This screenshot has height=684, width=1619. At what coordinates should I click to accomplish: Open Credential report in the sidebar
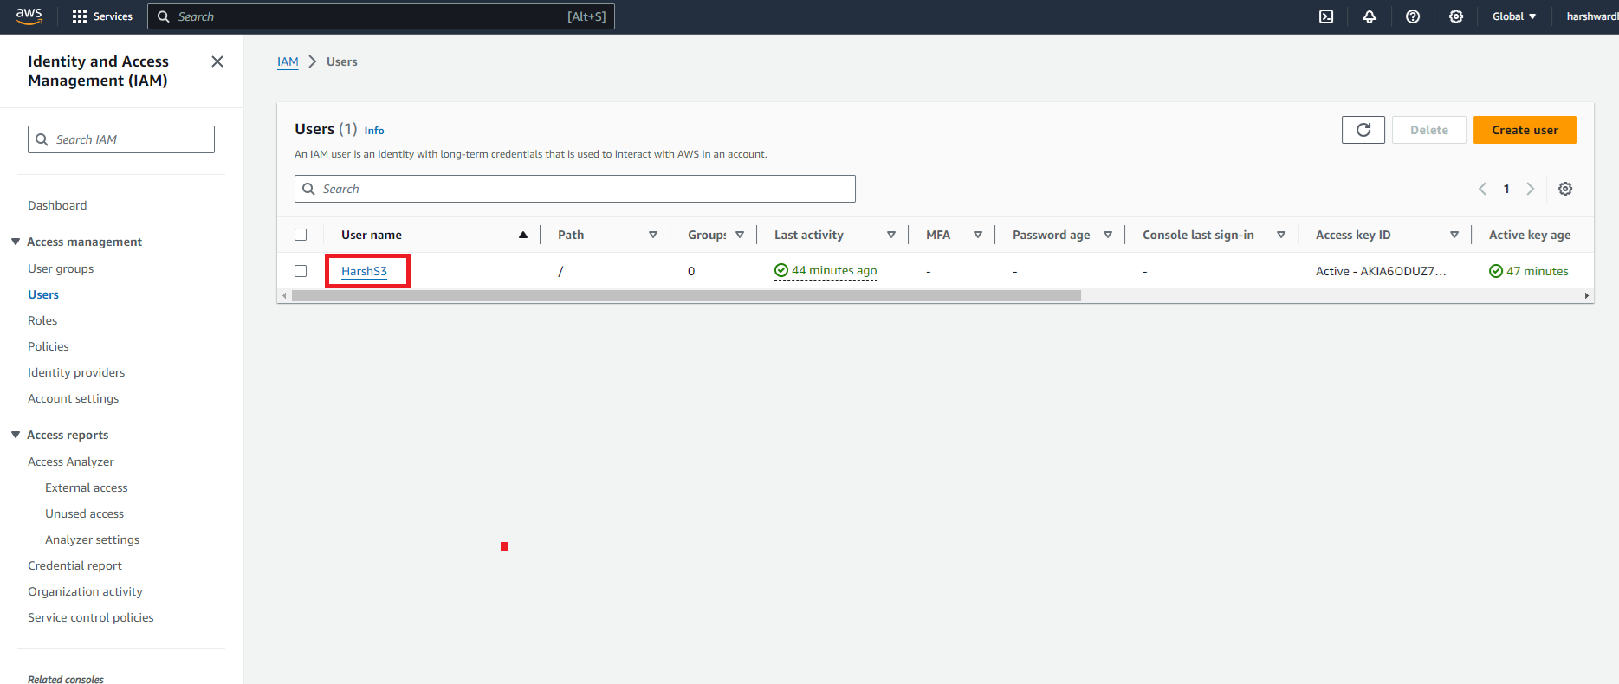75,565
